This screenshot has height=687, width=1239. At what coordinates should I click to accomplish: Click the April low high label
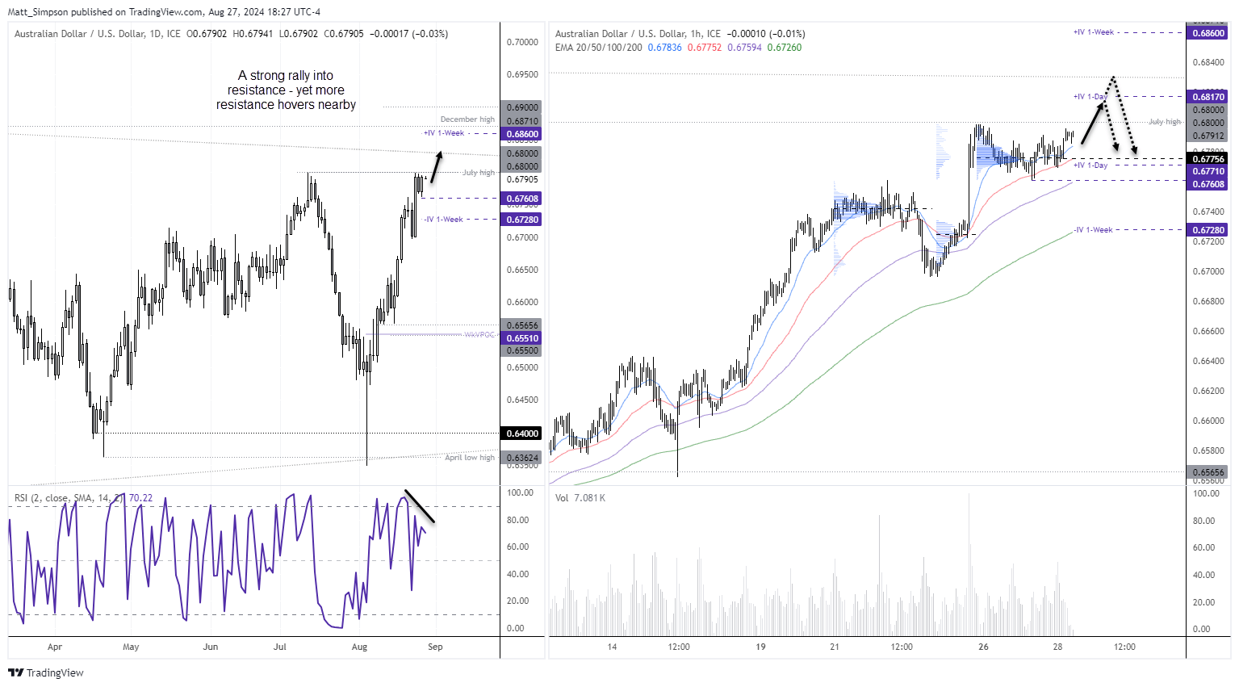pos(470,458)
